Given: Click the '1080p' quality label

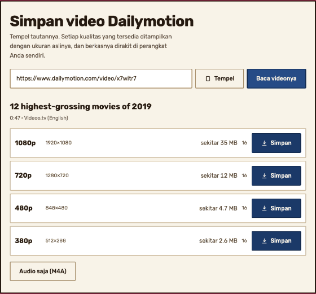Looking at the screenshot, I should pos(25,143).
